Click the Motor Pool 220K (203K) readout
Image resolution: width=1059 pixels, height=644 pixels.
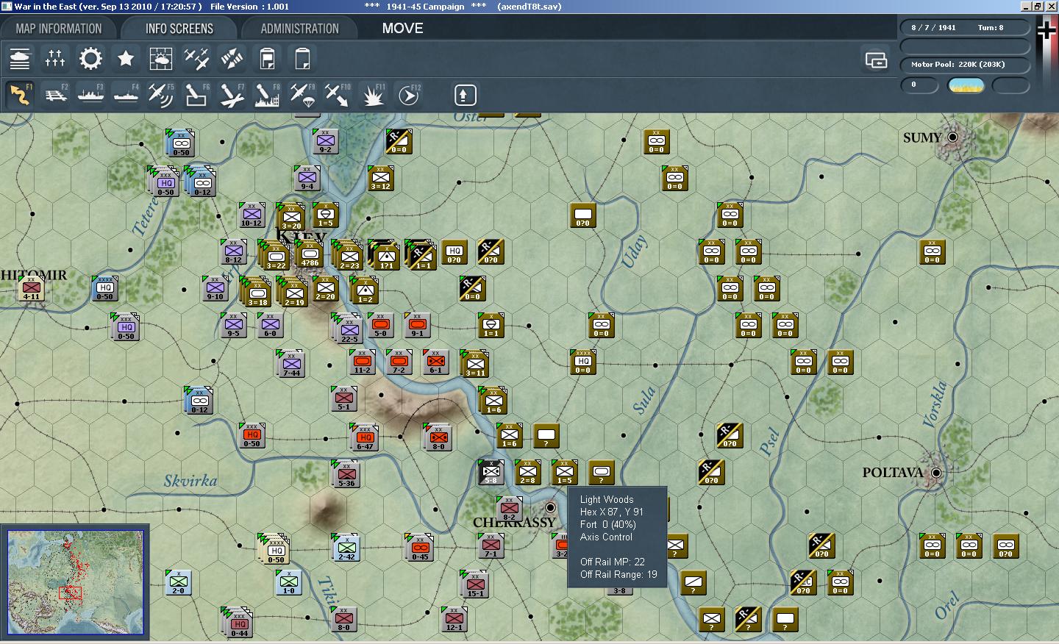[x=965, y=65]
